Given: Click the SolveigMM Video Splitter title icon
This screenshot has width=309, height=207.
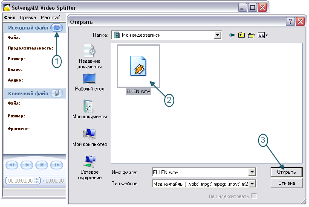Looking at the screenshot, I should [7, 7].
